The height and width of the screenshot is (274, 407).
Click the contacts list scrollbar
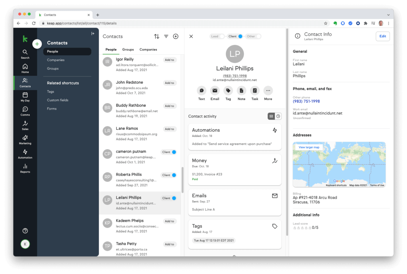click(x=182, y=180)
